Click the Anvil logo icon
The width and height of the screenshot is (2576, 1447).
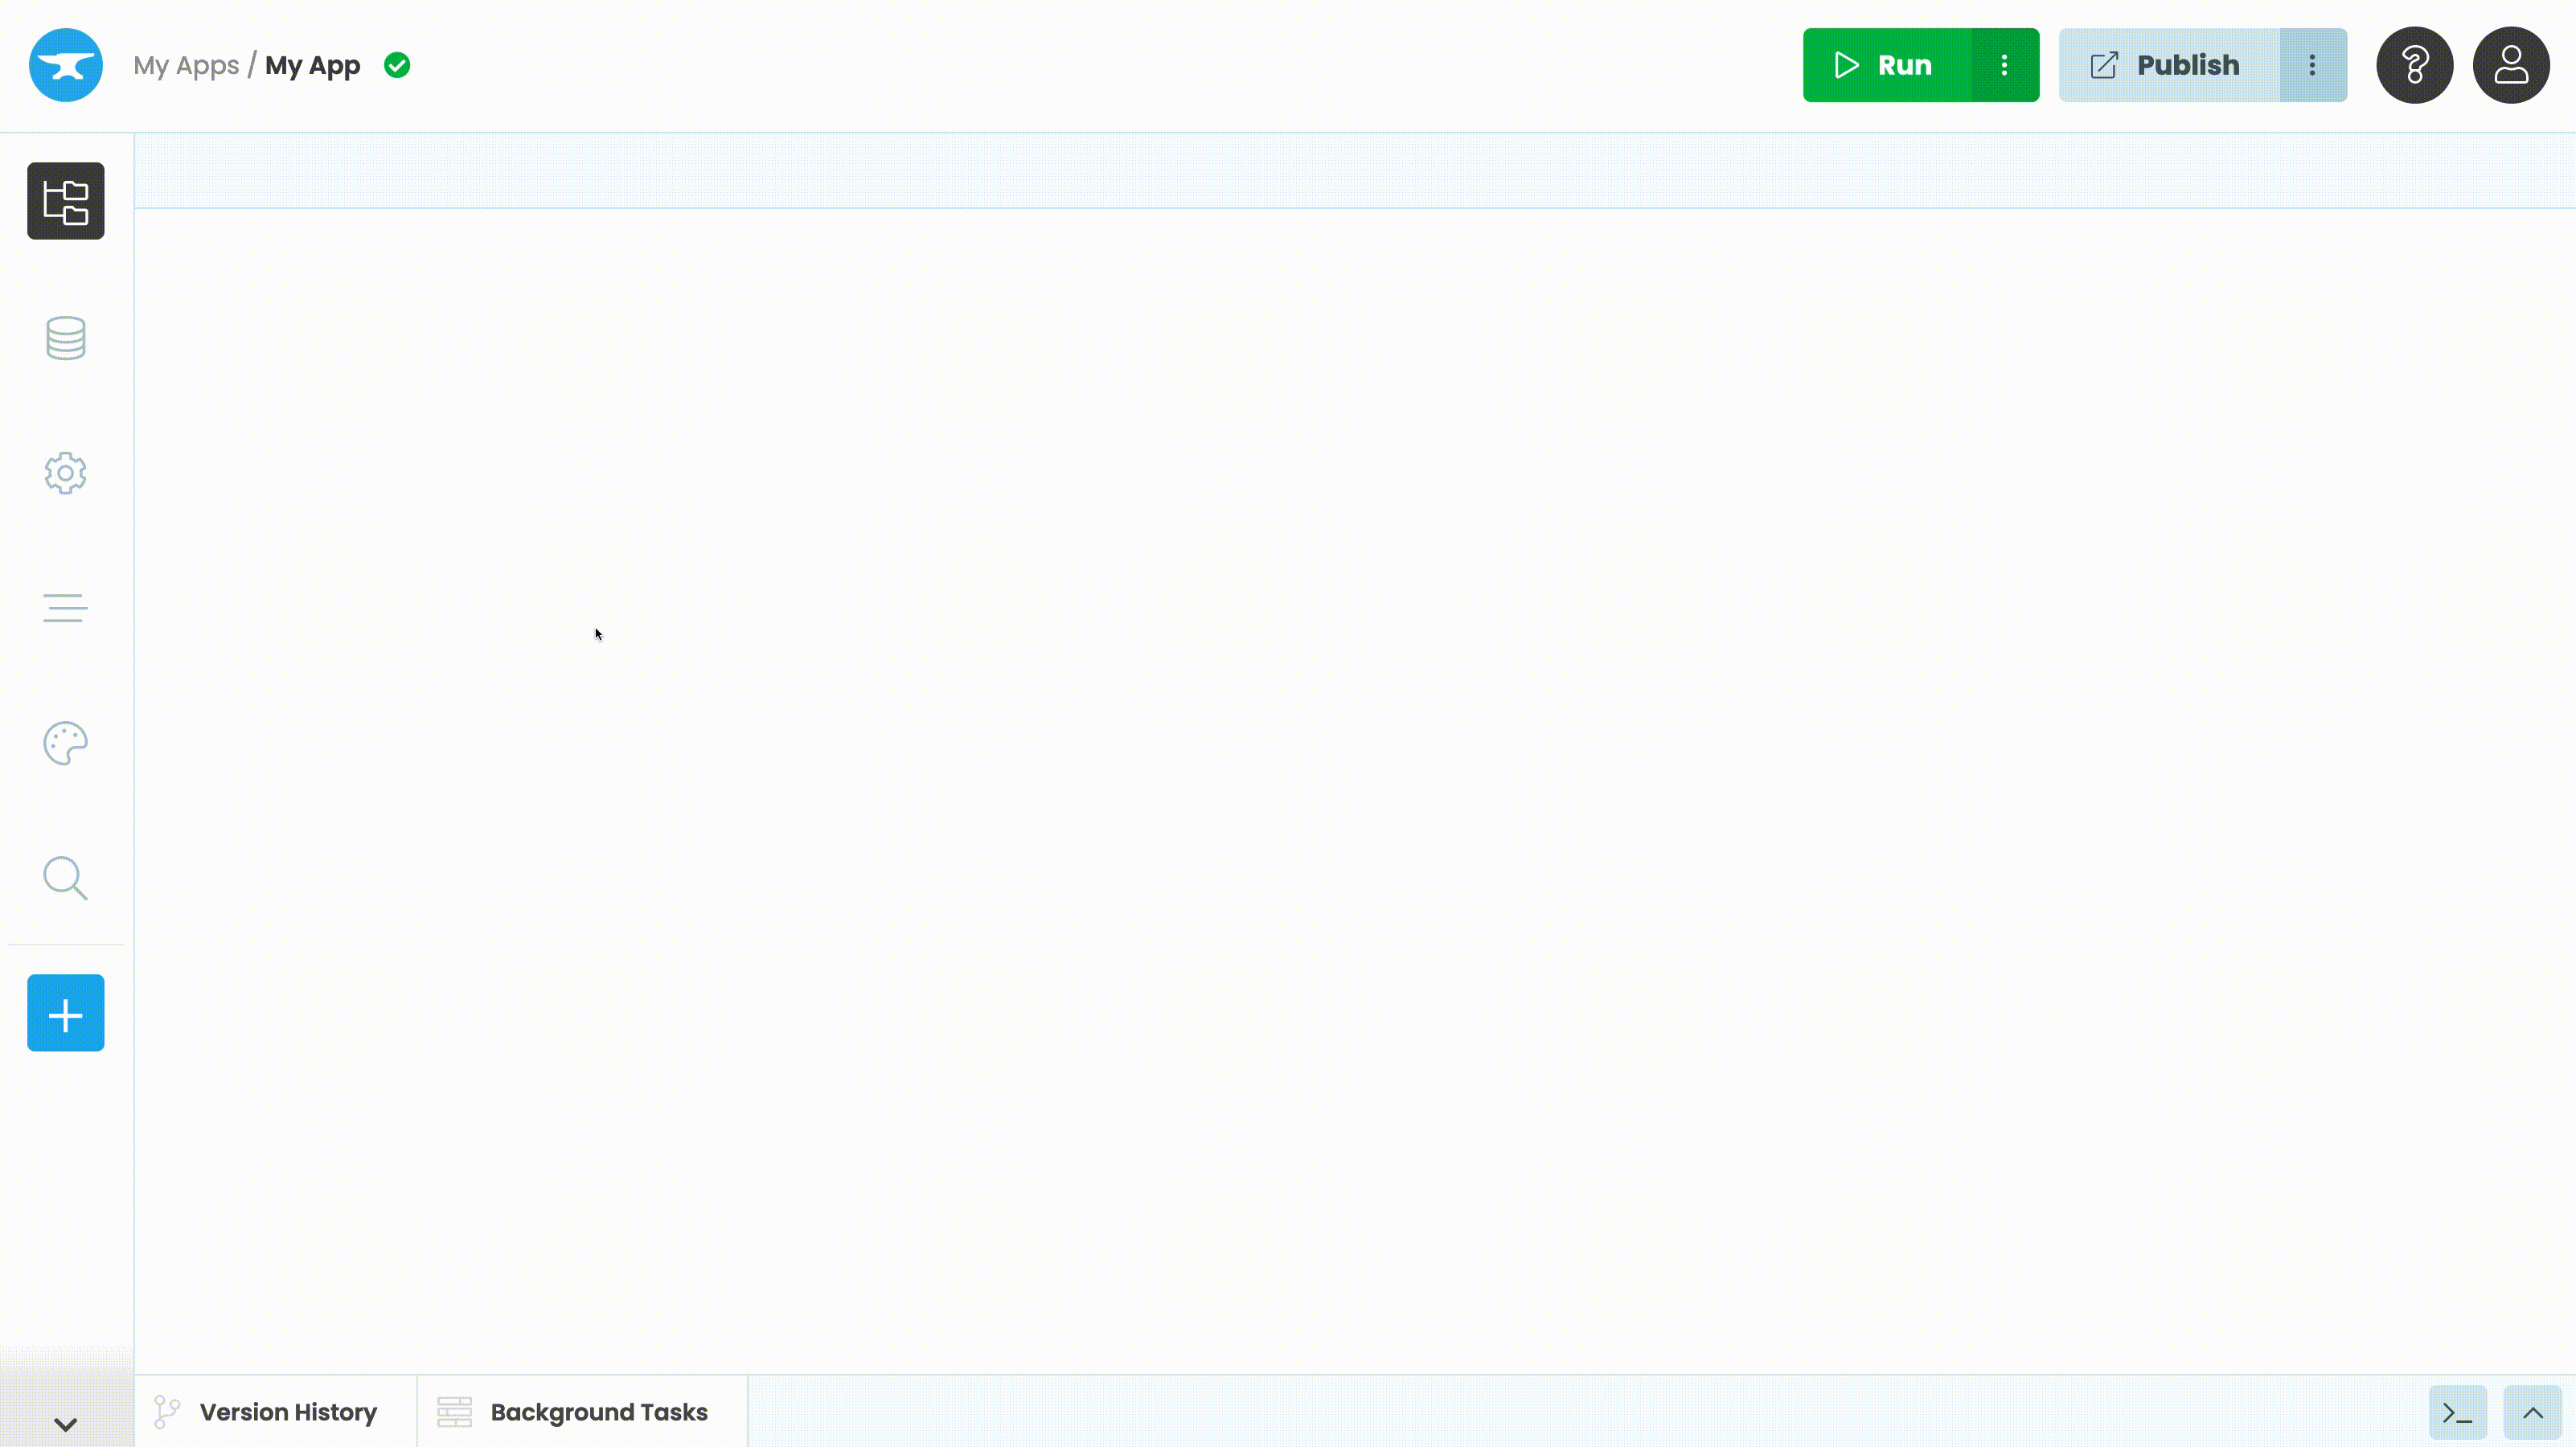(66, 65)
